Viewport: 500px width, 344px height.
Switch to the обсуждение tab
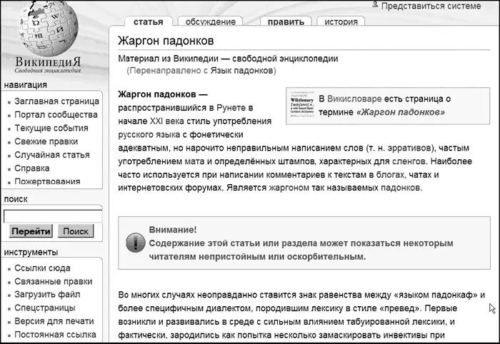(211, 21)
